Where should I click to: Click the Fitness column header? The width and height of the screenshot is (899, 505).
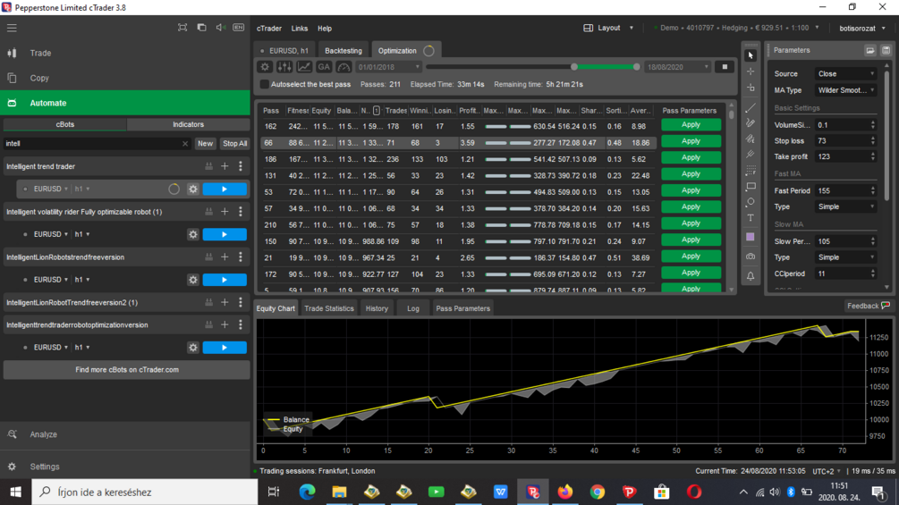pos(298,111)
